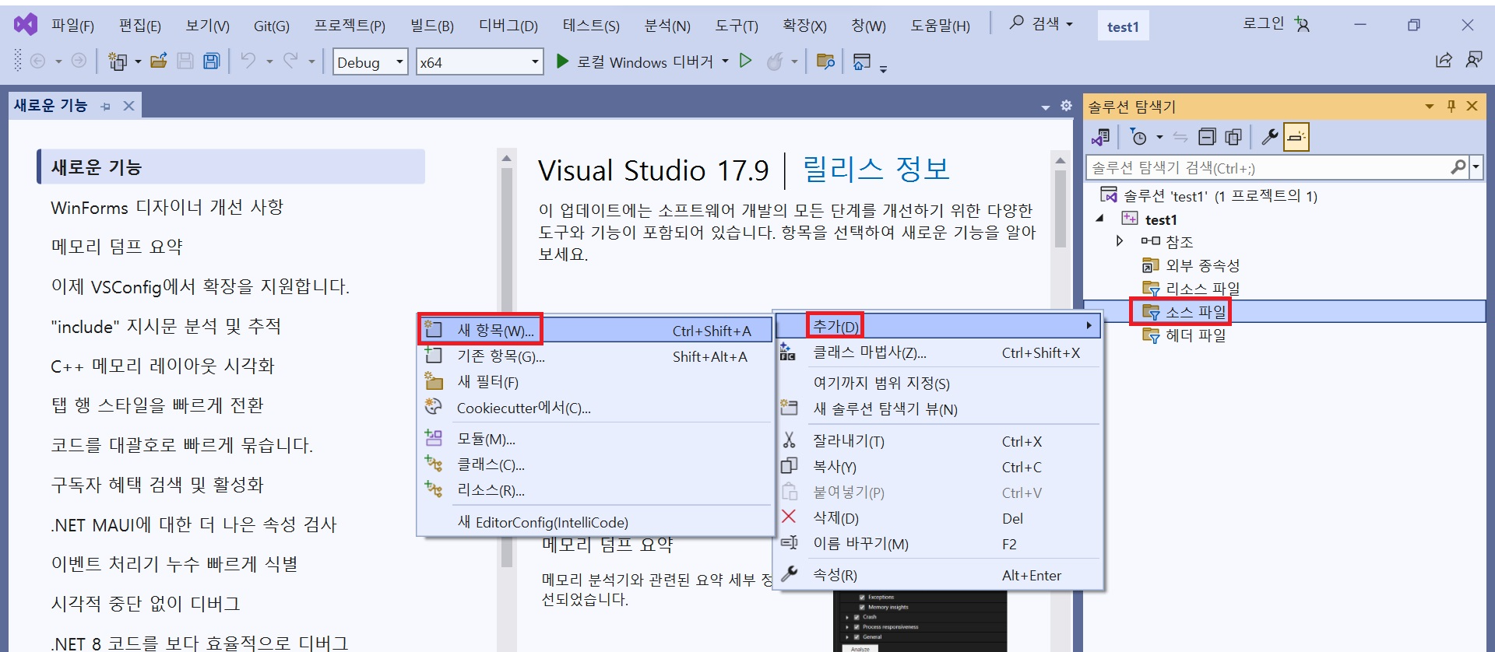This screenshot has height=652, width=1495.
Task: Click the navigate forward arrow icon
Action: coord(79,61)
